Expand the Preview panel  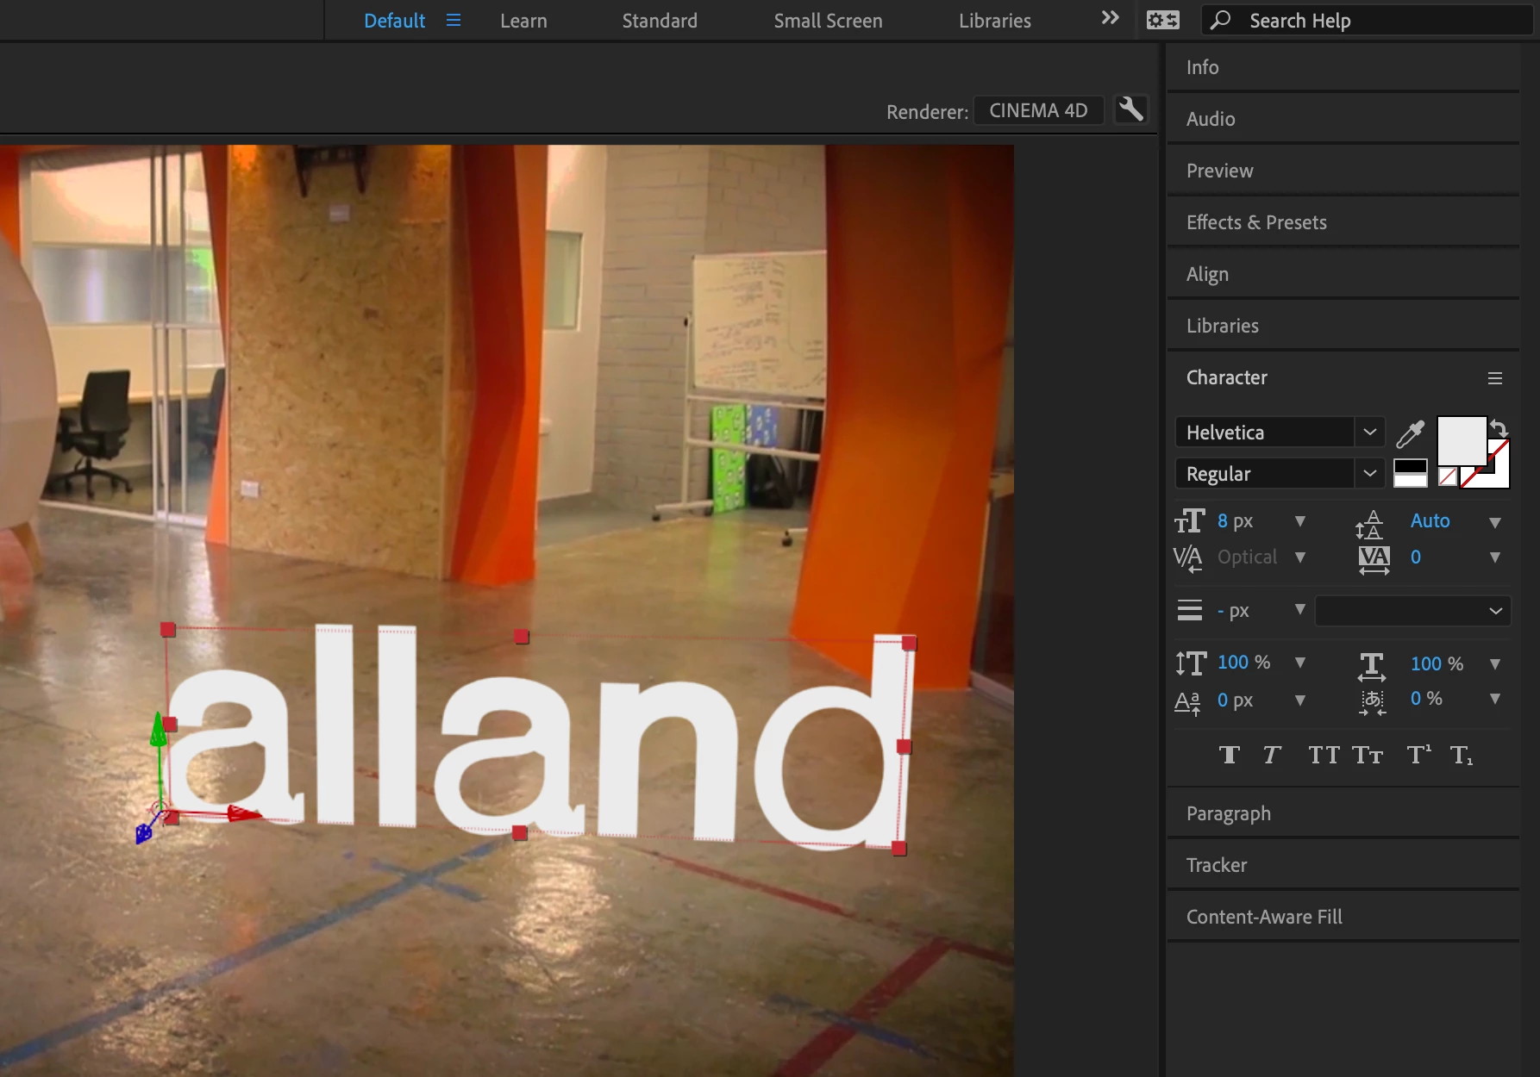(1343, 171)
